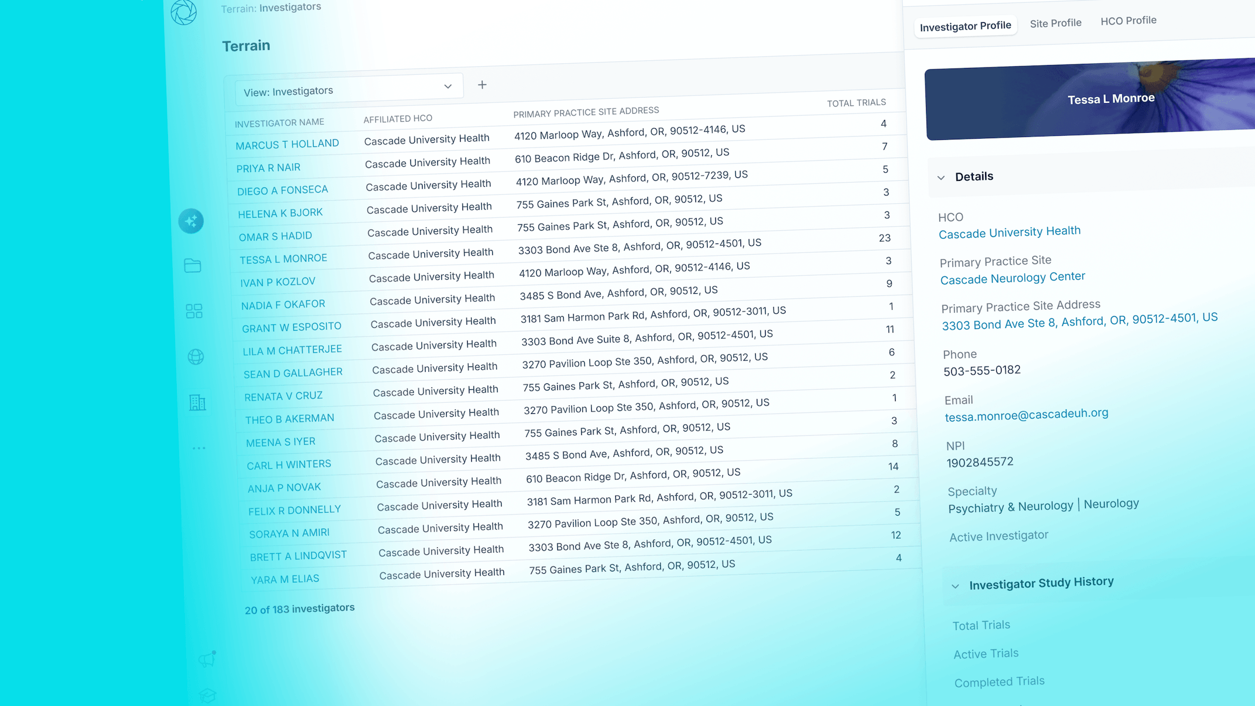Click the '20 of 183 investigators' count text
The height and width of the screenshot is (706, 1255).
[x=299, y=609]
